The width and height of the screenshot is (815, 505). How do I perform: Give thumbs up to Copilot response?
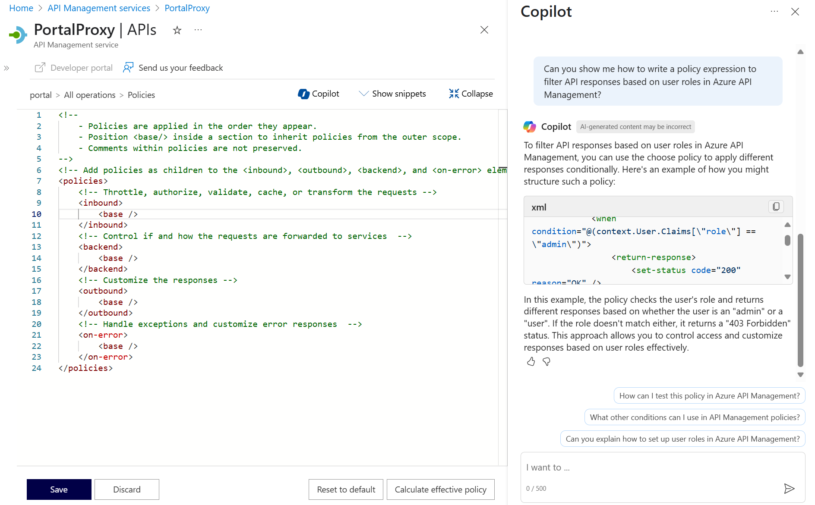pyautogui.click(x=531, y=362)
